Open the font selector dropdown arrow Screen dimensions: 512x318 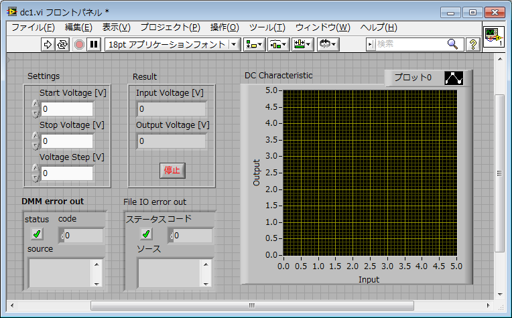coord(234,44)
